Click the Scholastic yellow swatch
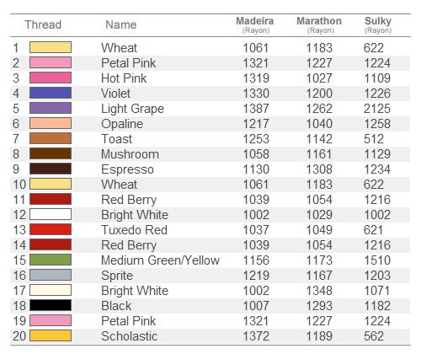421x354 pixels. point(51,335)
